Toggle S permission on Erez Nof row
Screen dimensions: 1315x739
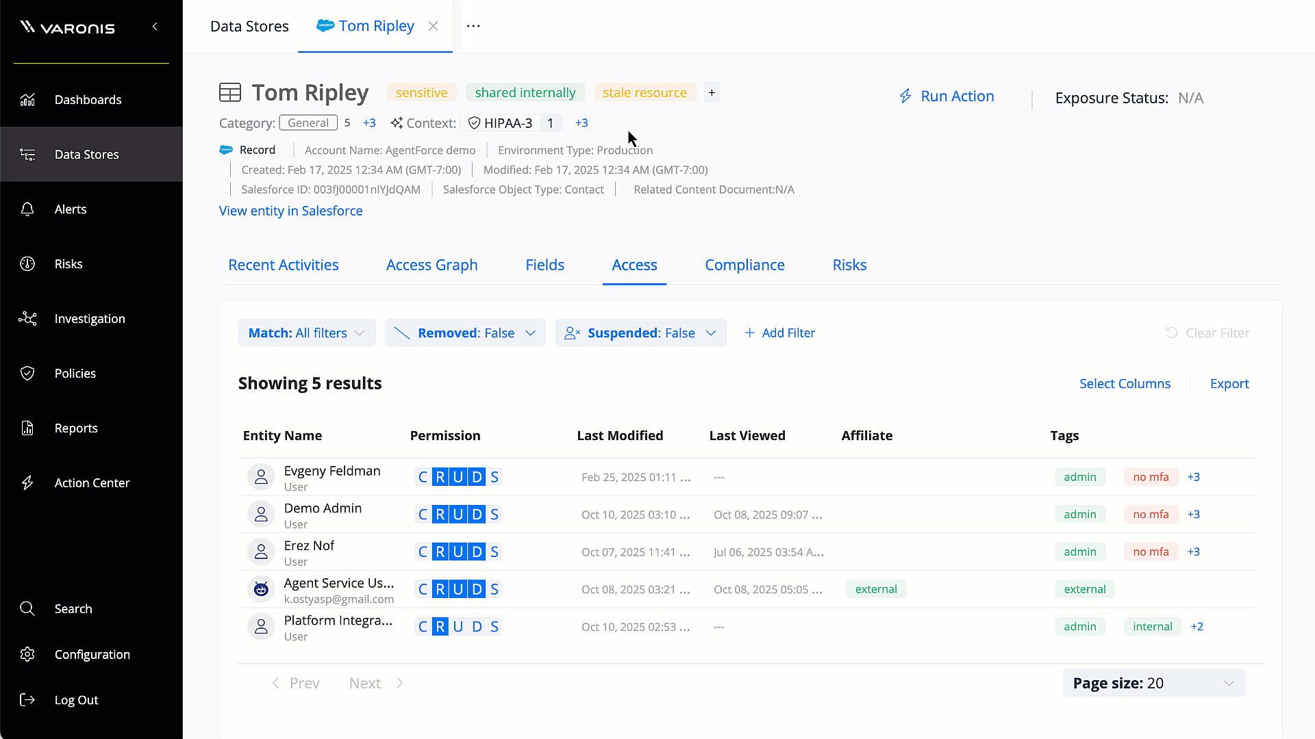click(494, 552)
